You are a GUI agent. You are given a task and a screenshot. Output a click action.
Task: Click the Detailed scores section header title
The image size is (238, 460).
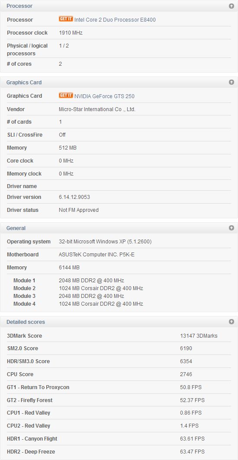26,322
